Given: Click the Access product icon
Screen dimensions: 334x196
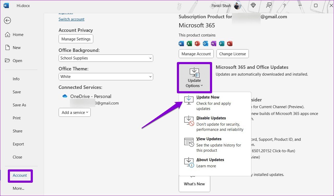Looking at the screenshot, I should pyautogui.click(x=230, y=44).
